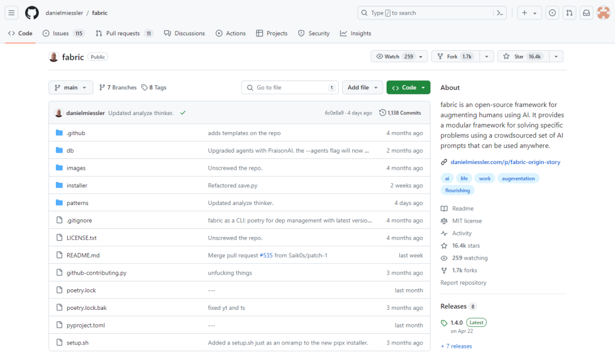
Task: Click the db folder icon
Action: (59, 150)
